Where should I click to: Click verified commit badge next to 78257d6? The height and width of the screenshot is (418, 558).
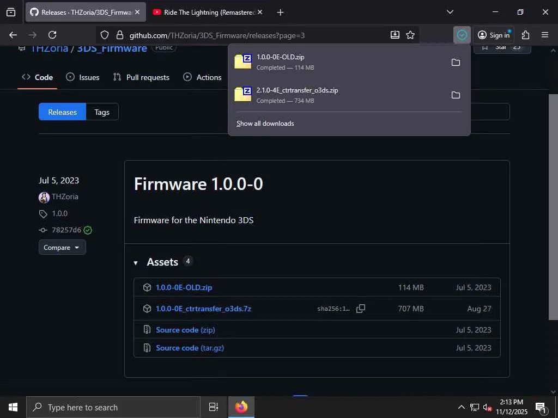coord(88,230)
